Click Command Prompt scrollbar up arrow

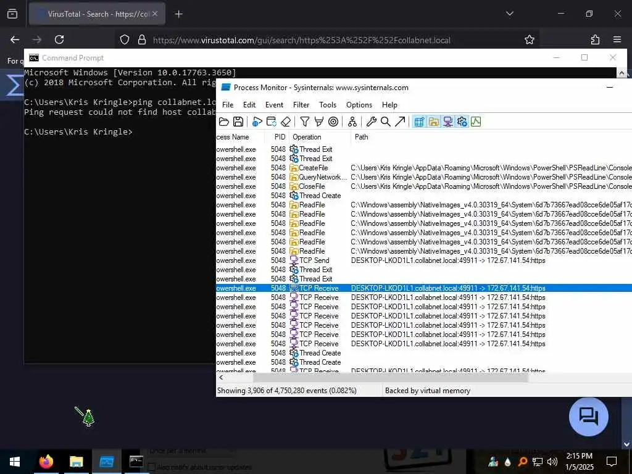(622, 73)
